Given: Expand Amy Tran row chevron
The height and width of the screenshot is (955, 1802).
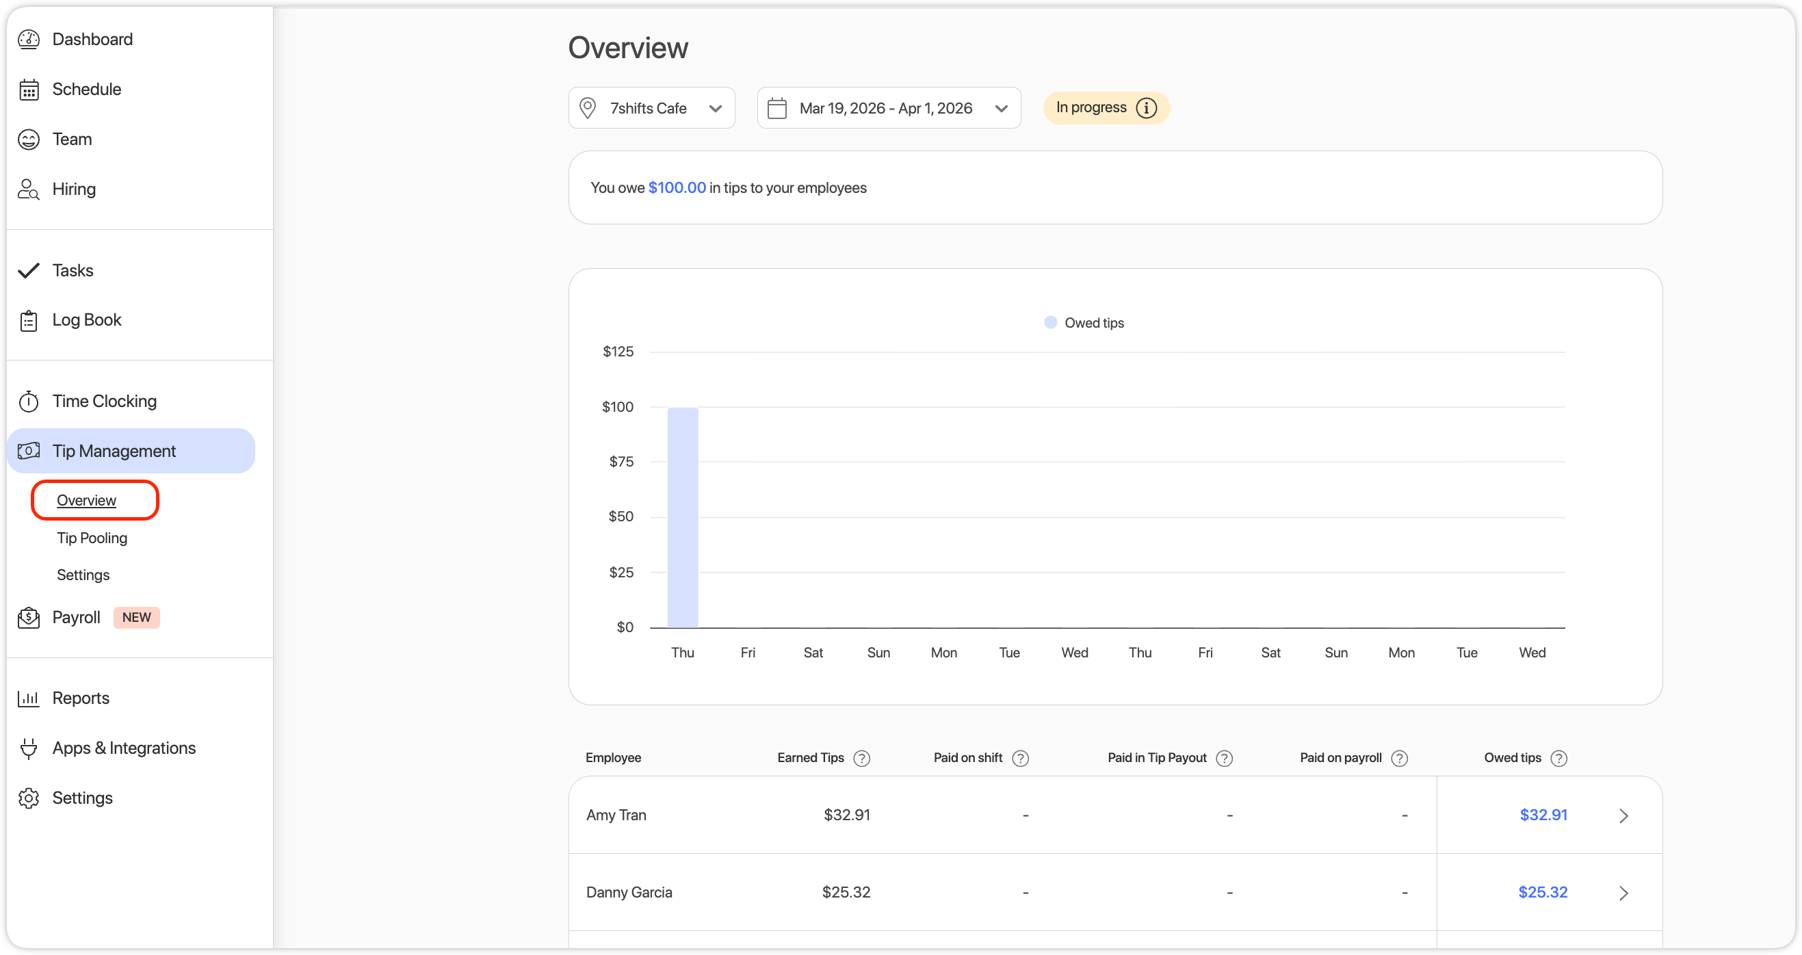Looking at the screenshot, I should [x=1623, y=815].
